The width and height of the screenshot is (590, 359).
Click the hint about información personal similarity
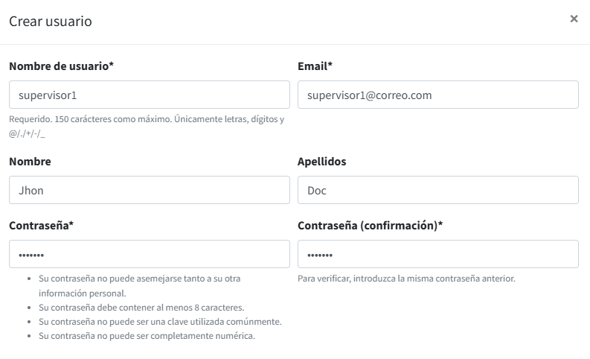(138, 279)
